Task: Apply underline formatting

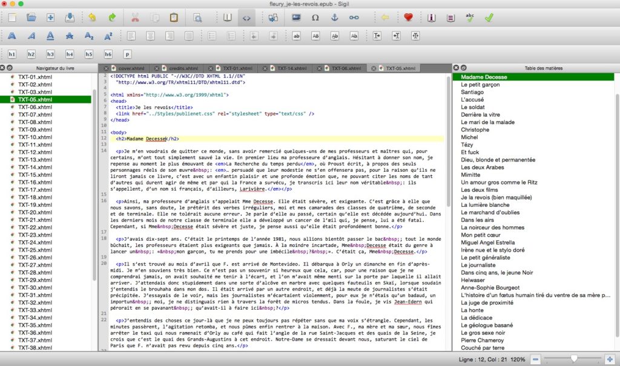Action: 50,36
